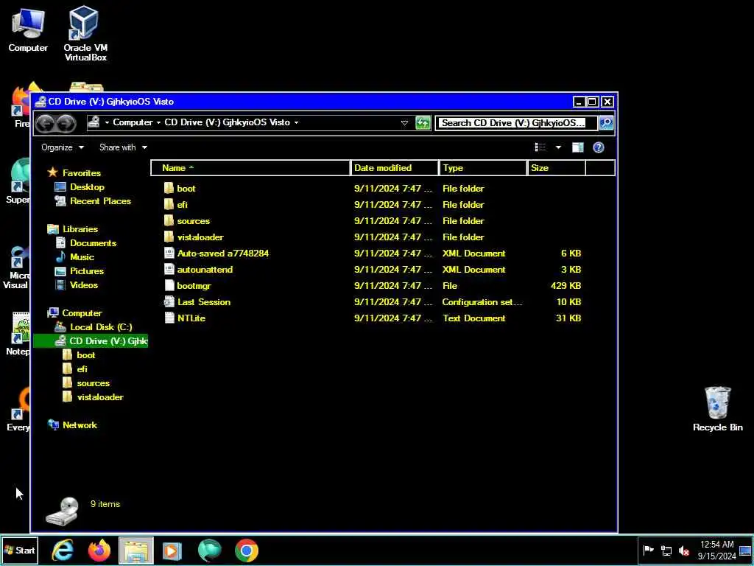
Task: Expand the Computer breadcrumb arrow
Action: pyautogui.click(x=158, y=123)
